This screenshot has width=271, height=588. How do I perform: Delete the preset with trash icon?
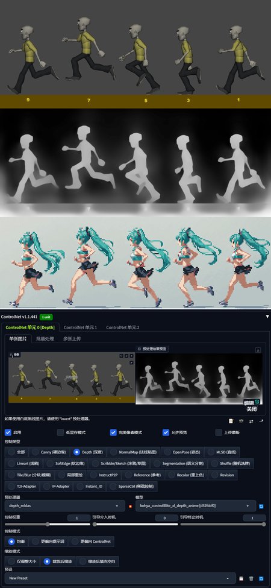click(x=251, y=578)
